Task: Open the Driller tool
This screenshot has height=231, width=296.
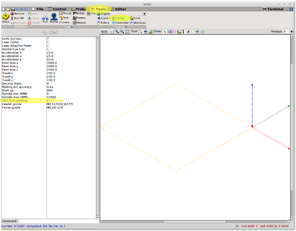Action: click(x=79, y=14)
